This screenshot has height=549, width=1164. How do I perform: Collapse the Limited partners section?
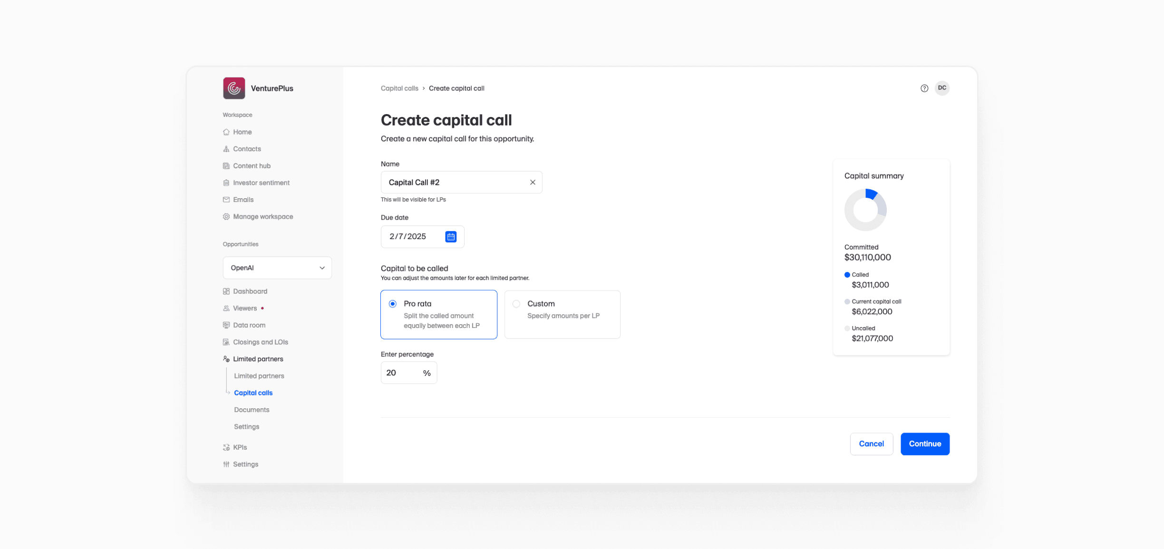pyautogui.click(x=258, y=359)
